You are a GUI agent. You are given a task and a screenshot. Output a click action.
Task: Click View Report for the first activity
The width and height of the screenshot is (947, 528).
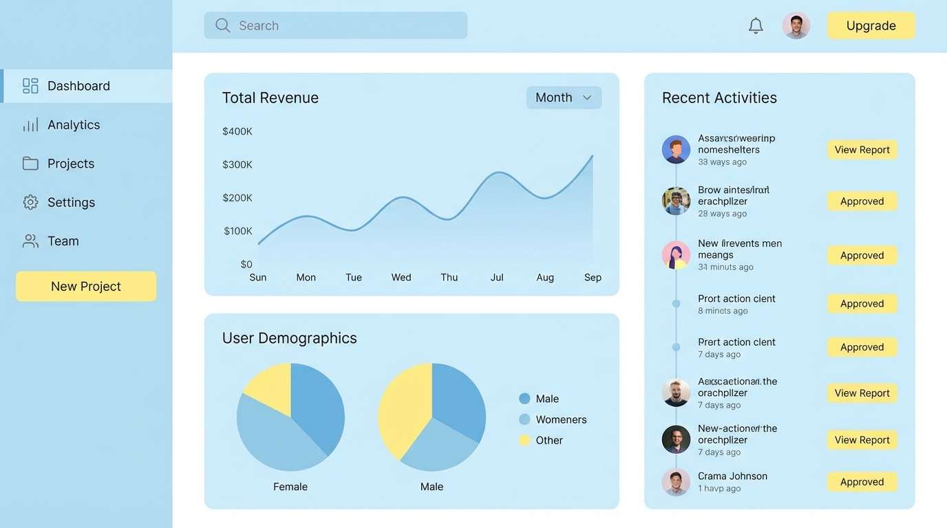862,149
